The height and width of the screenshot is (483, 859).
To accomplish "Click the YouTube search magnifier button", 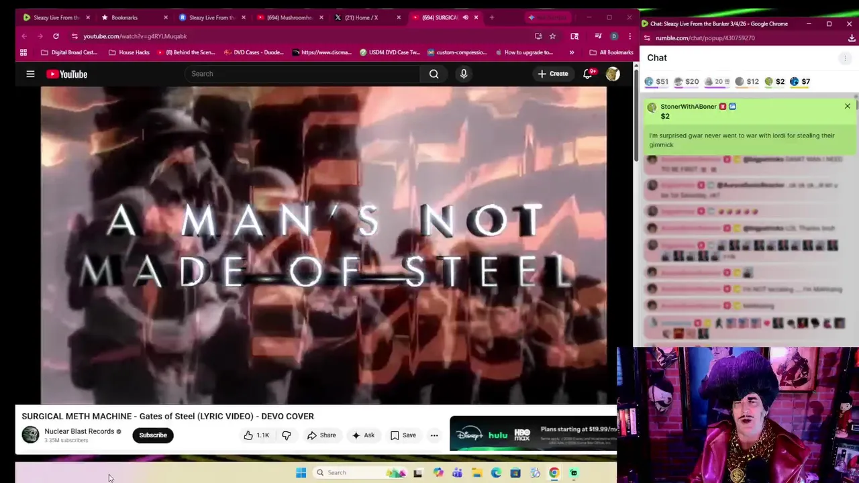I will [x=434, y=74].
